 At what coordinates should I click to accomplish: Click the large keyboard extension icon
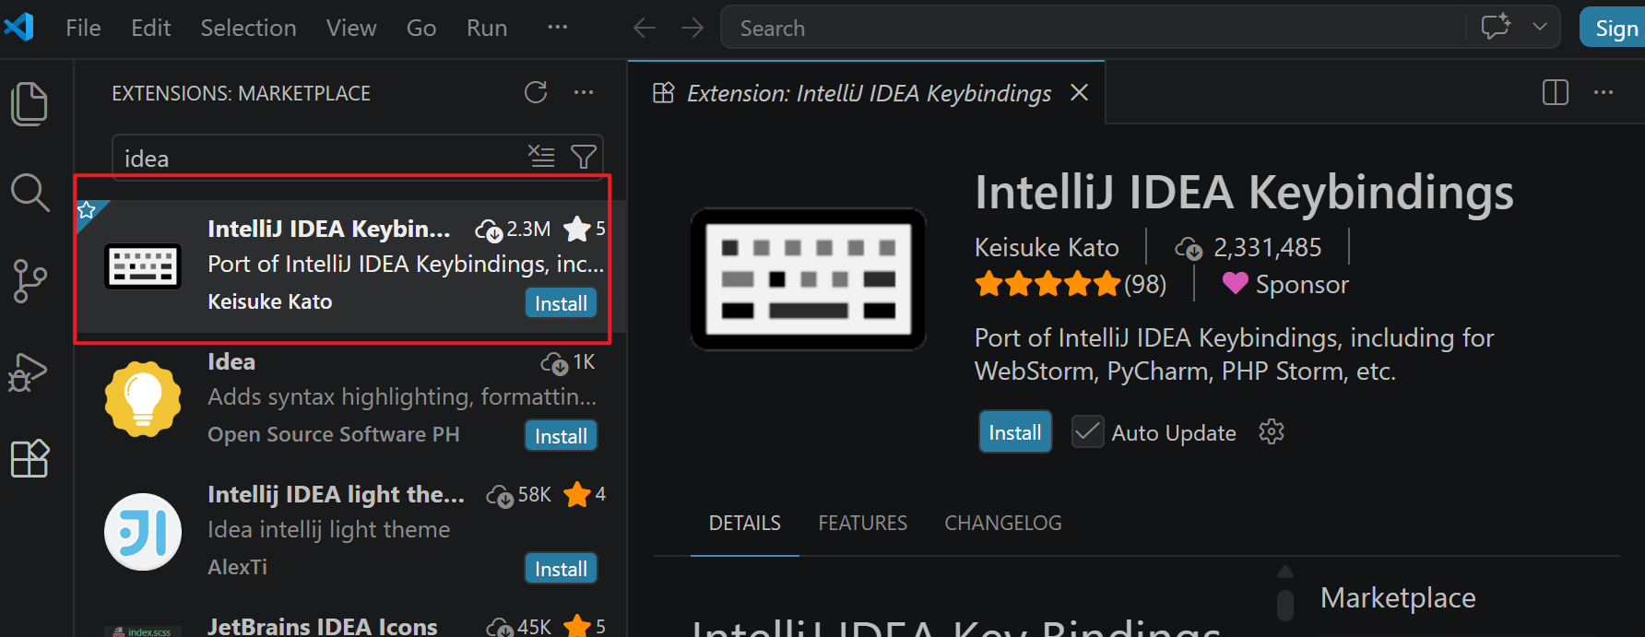point(809,279)
